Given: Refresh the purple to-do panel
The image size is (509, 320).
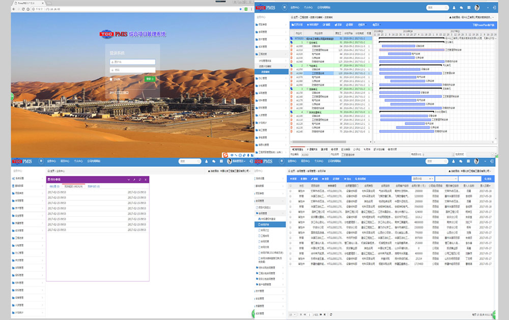Looking at the screenshot, I should click(140, 180).
